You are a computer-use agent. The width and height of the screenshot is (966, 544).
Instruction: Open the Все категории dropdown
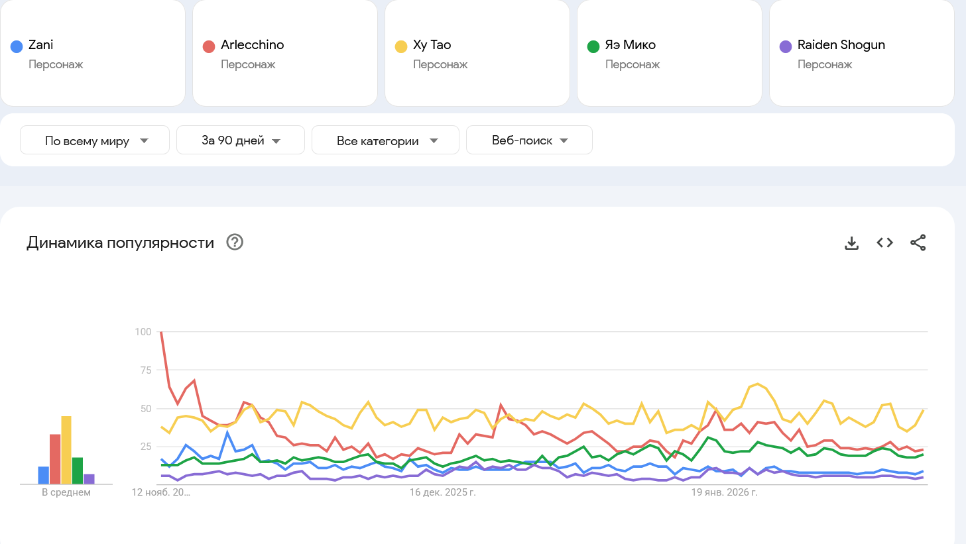385,140
